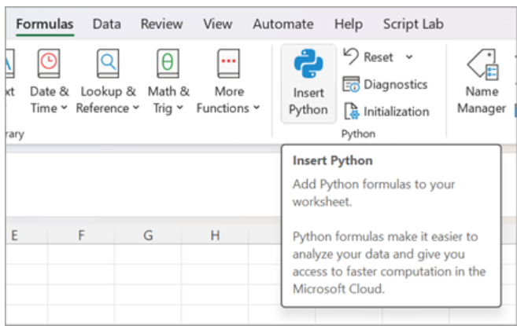Switch to the Review ribbon tab
Screen dimensions: 517x326
[161, 24]
